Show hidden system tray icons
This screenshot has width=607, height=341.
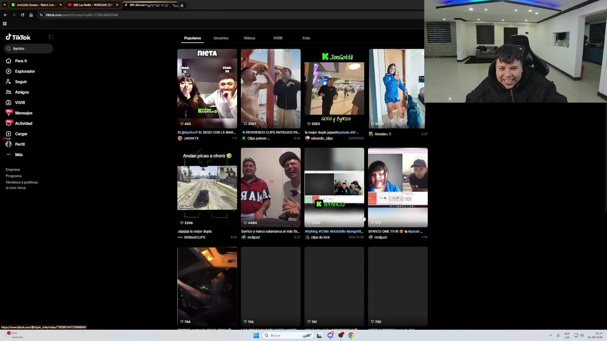tap(551, 335)
